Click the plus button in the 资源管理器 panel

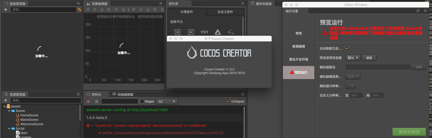[6, 100]
